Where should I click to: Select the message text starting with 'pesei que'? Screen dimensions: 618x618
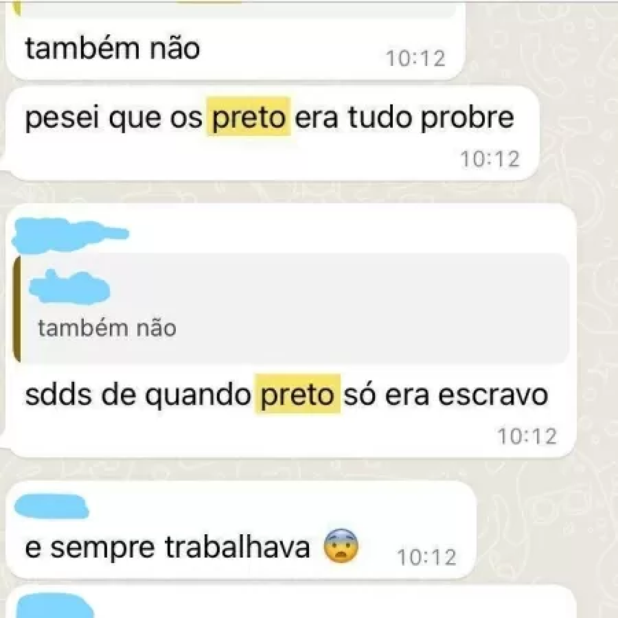click(269, 118)
